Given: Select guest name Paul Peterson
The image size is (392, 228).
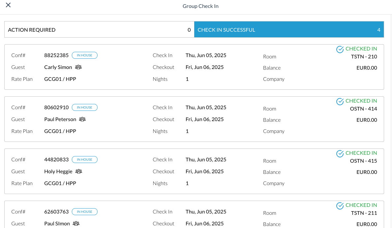Looking at the screenshot, I should click(x=60, y=119).
